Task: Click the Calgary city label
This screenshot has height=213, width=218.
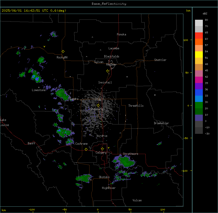Action: [101, 153]
